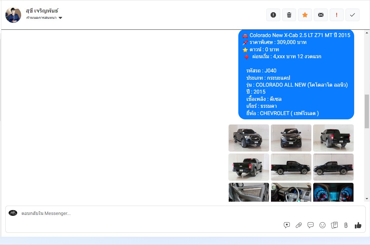Open the emoji picker smiley icon
This screenshot has width=370, height=245.
(322, 225)
